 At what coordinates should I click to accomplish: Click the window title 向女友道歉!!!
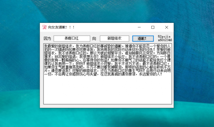click(61, 27)
